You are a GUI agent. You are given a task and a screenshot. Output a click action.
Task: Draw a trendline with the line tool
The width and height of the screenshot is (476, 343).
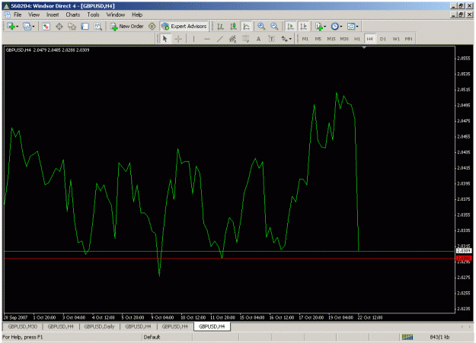click(x=220, y=39)
